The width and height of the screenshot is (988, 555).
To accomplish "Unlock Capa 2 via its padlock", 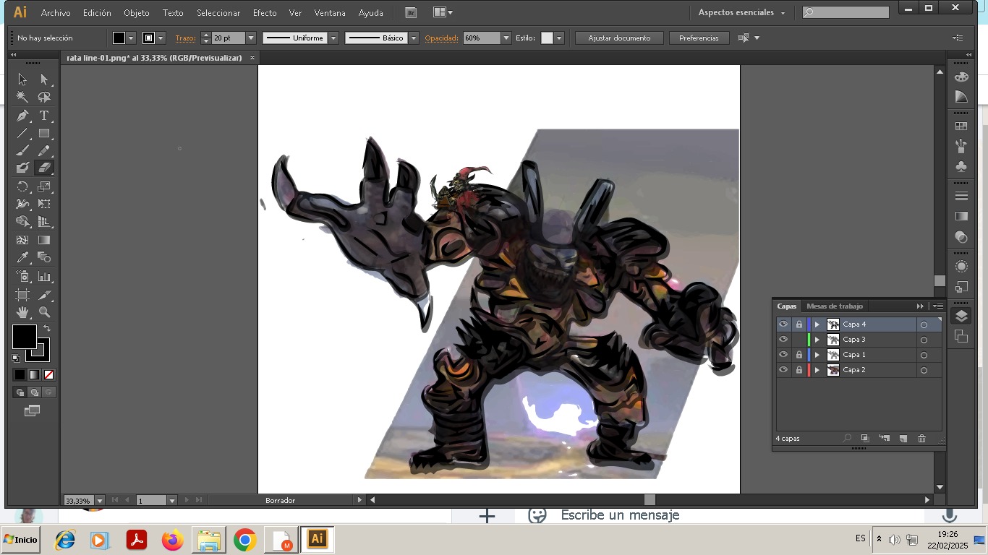I will pos(799,370).
